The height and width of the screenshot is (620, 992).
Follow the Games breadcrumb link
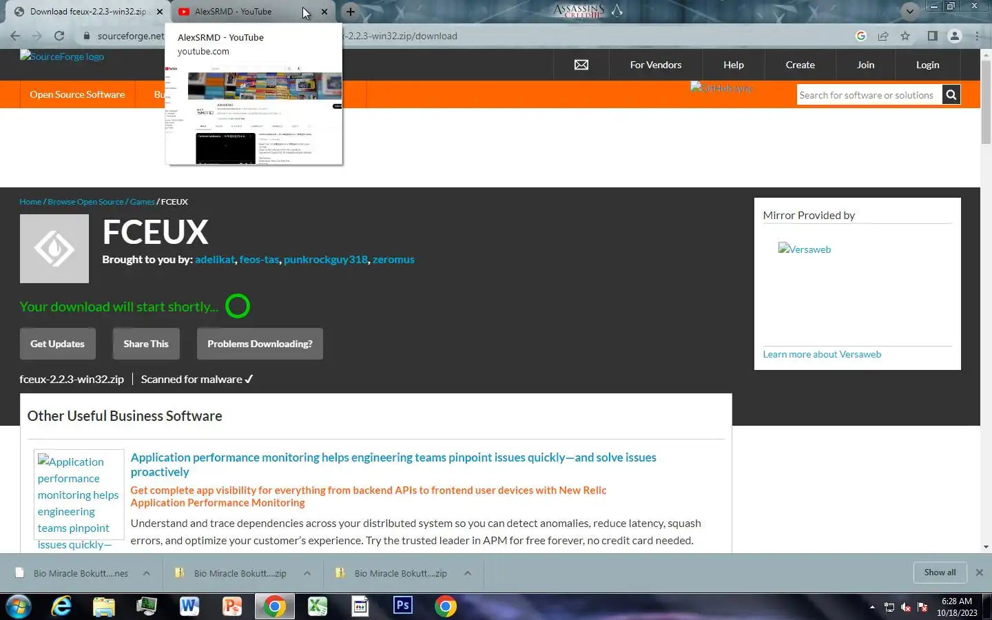[142, 202]
